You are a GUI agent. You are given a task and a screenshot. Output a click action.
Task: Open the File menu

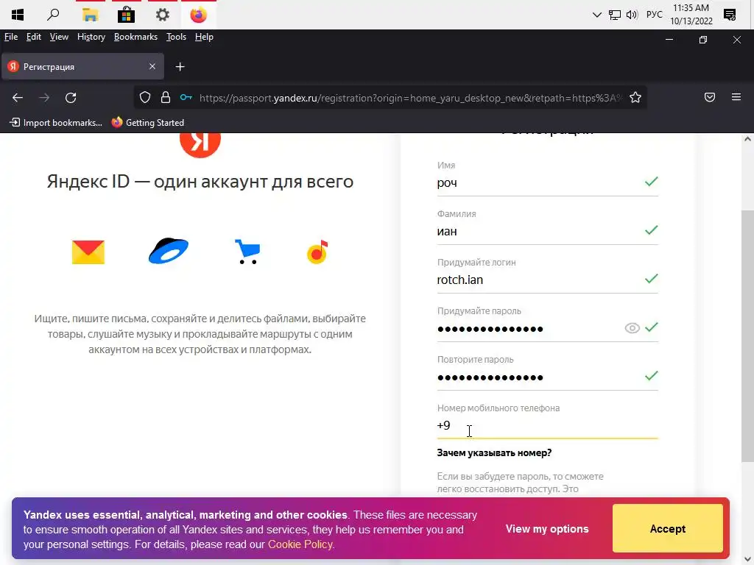[x=10, y=37]
